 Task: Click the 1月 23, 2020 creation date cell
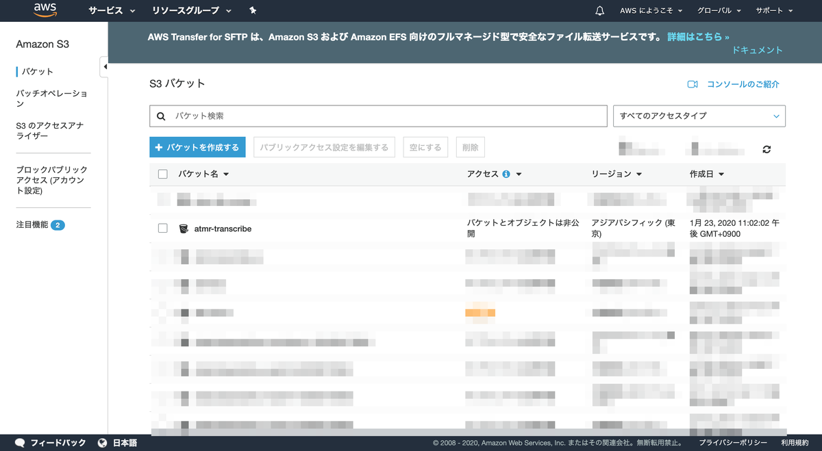pos(734,229)
